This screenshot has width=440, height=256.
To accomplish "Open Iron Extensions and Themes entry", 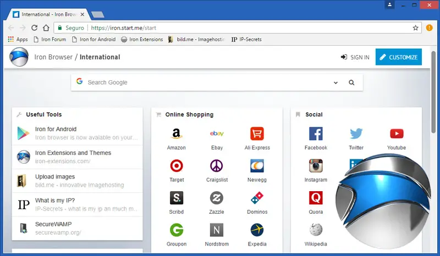I will pyautogui.click(x=77, y=157).
